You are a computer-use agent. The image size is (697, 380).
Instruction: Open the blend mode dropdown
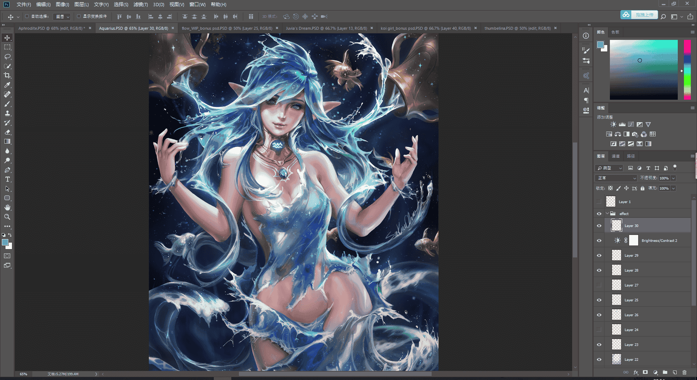(616, 178)
